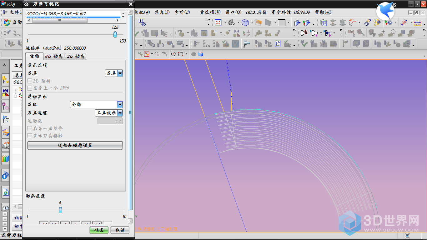Click the 运动数 value field

110,121
